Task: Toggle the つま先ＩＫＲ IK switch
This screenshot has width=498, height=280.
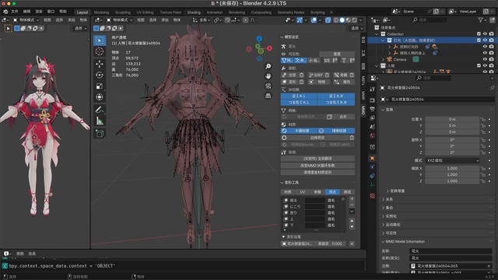Action: 336,102
